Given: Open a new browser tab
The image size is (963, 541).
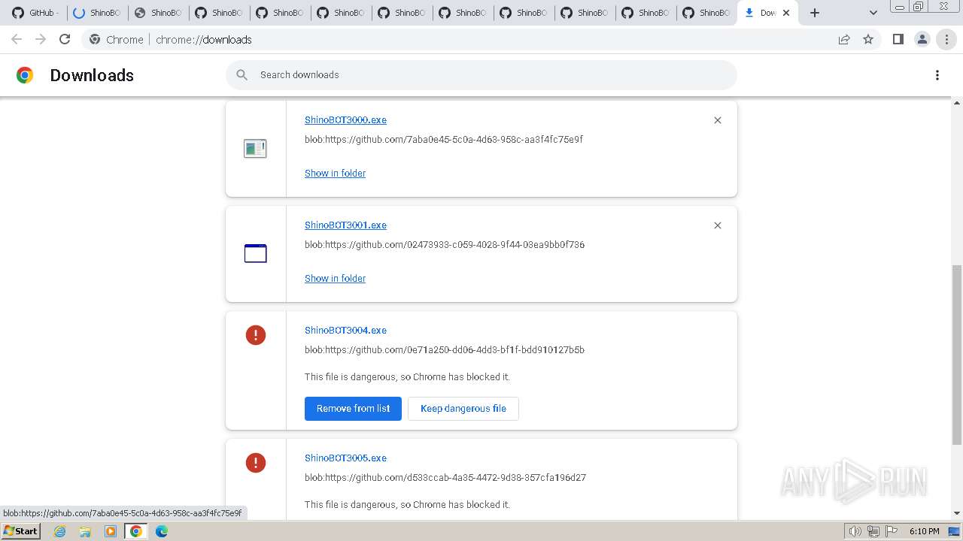Looking at the screenshot, I should 815,13.
